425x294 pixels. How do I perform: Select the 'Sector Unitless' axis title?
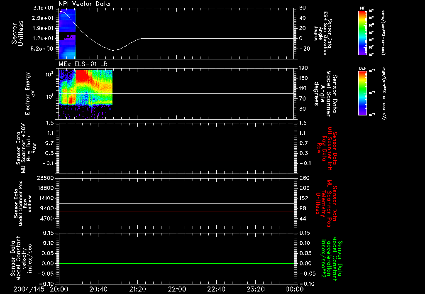(17, 33)
